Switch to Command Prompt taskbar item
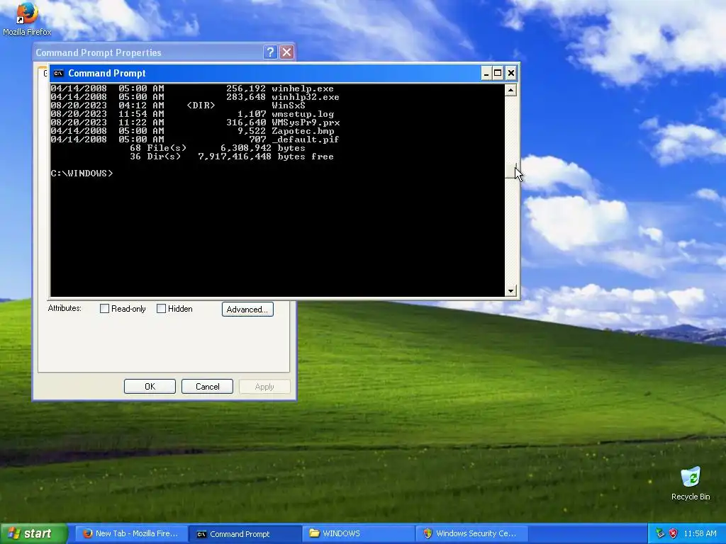 tap(245, 533)
